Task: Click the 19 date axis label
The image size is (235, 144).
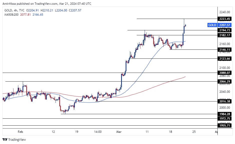Action: (x=77, y=132)
